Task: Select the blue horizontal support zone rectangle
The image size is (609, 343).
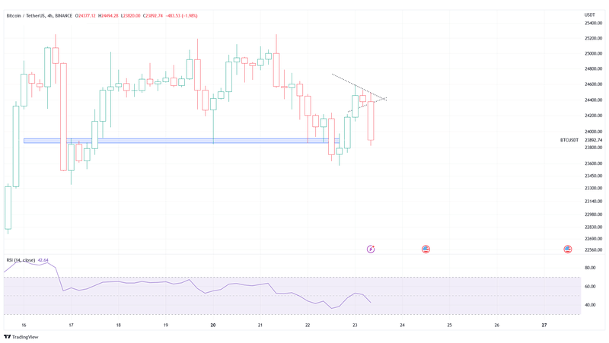Action: pos(181,141)
